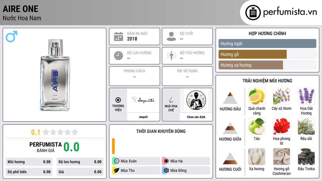Click the top notes pyramid icon
The image size is (322, 181).
230,98
